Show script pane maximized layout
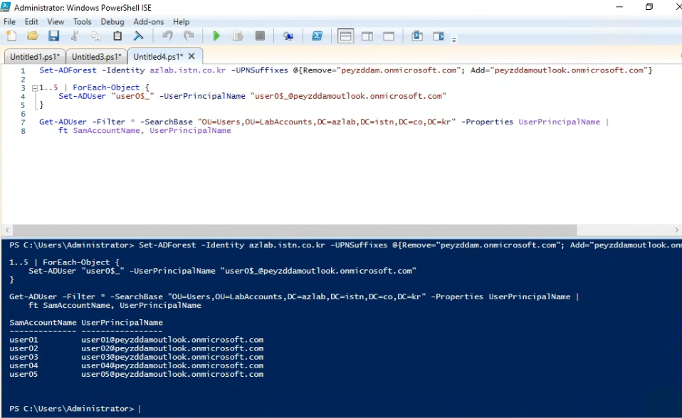682x418 pixels. coord(389,36)
